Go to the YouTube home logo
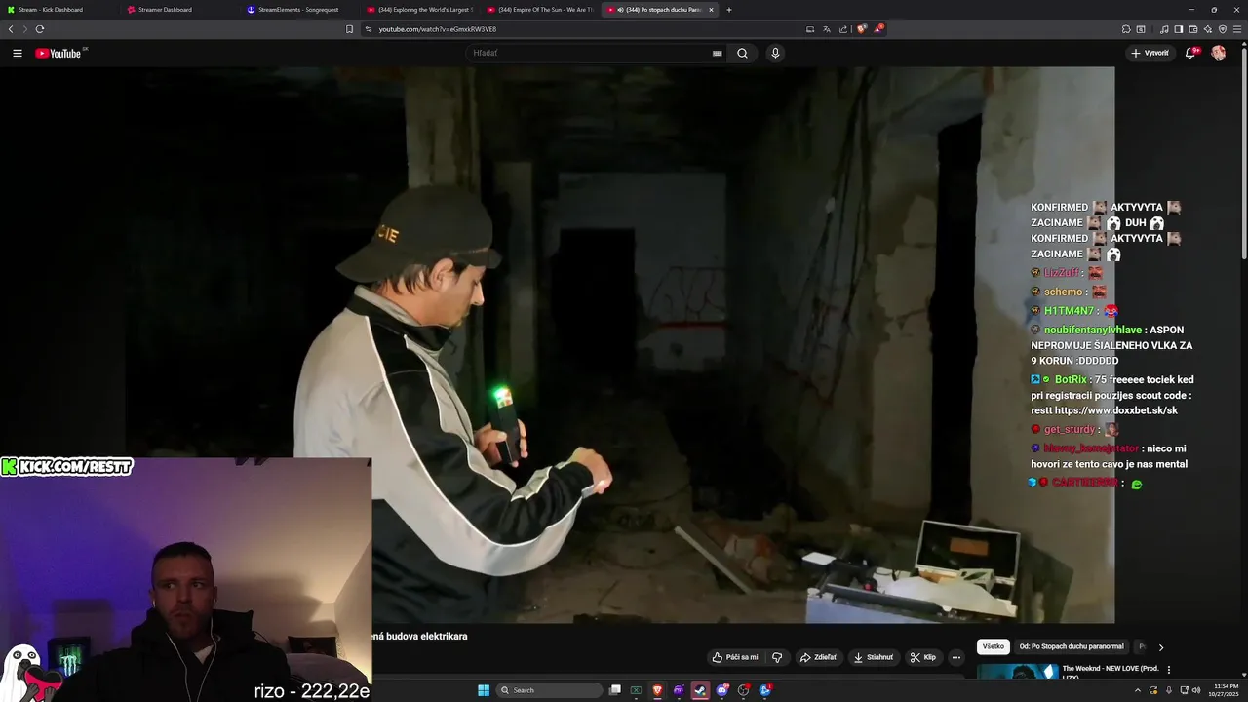This screenshot has height=702, width=1248. click(58, 54)
